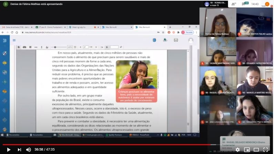Click the photo of girl eating watermelon
Image resolution: width=274 pixels, height=154 pixels.
[136, 74]
